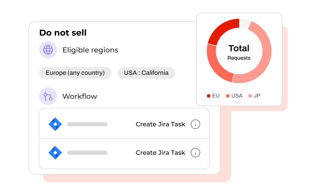Click the second row's Jira logo icon

pyautogui.click(x=55, y=152)
